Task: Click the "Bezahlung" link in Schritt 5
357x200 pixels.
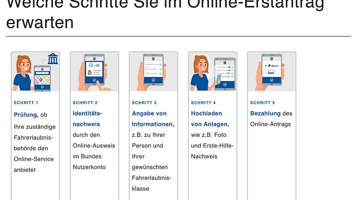Action: [265, 113]
